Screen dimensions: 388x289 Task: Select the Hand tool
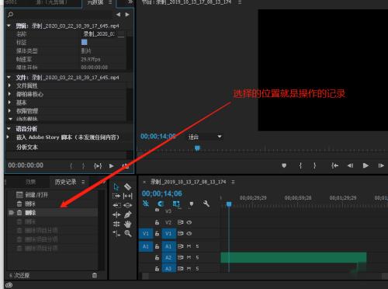pos(127,224)
